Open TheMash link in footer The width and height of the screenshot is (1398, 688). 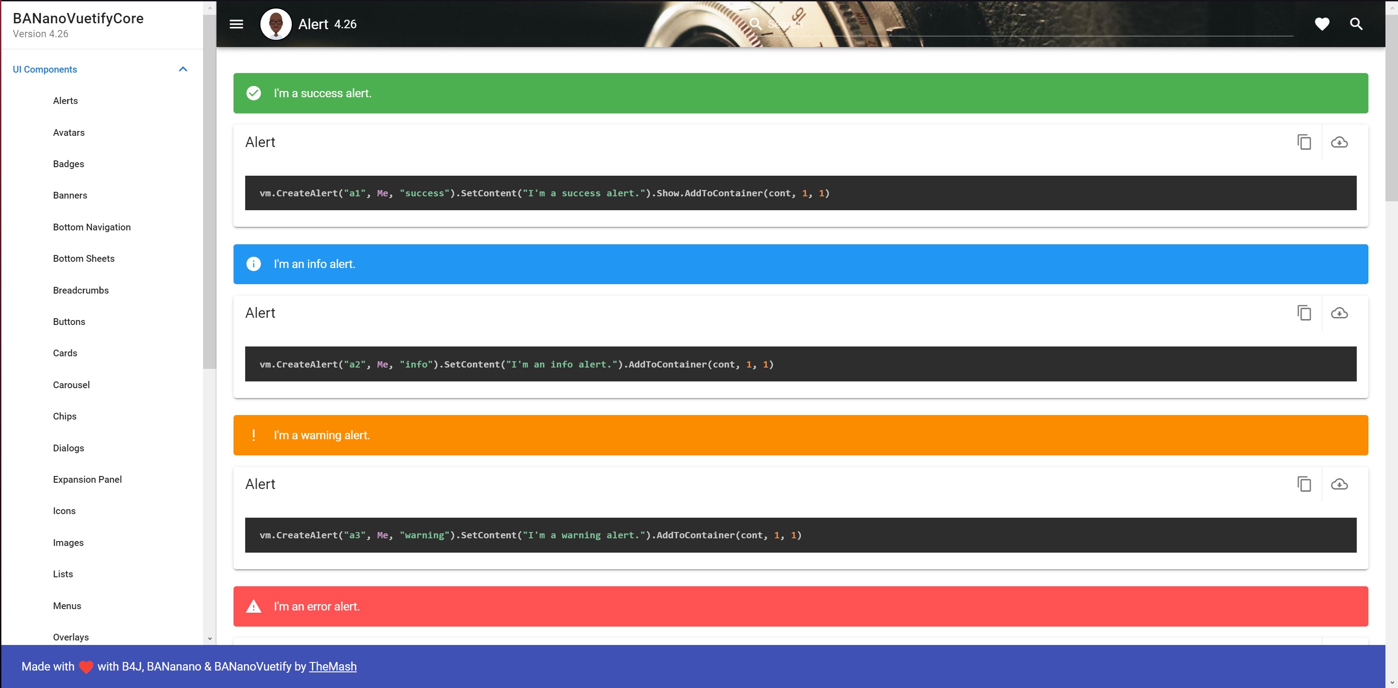point(333,666)
